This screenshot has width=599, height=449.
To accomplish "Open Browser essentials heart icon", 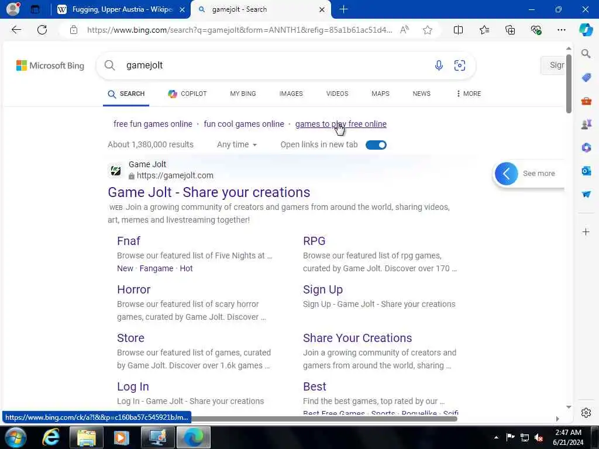I will [536, 30].
